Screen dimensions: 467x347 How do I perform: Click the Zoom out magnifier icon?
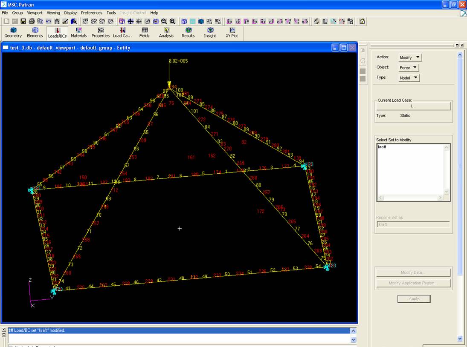tap(164, 21)
